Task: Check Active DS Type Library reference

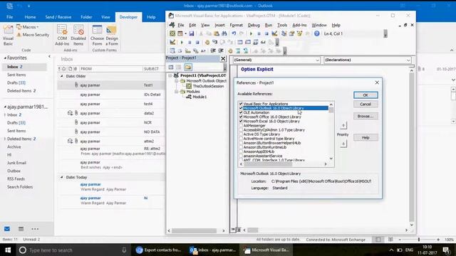Action: [241, 134]
